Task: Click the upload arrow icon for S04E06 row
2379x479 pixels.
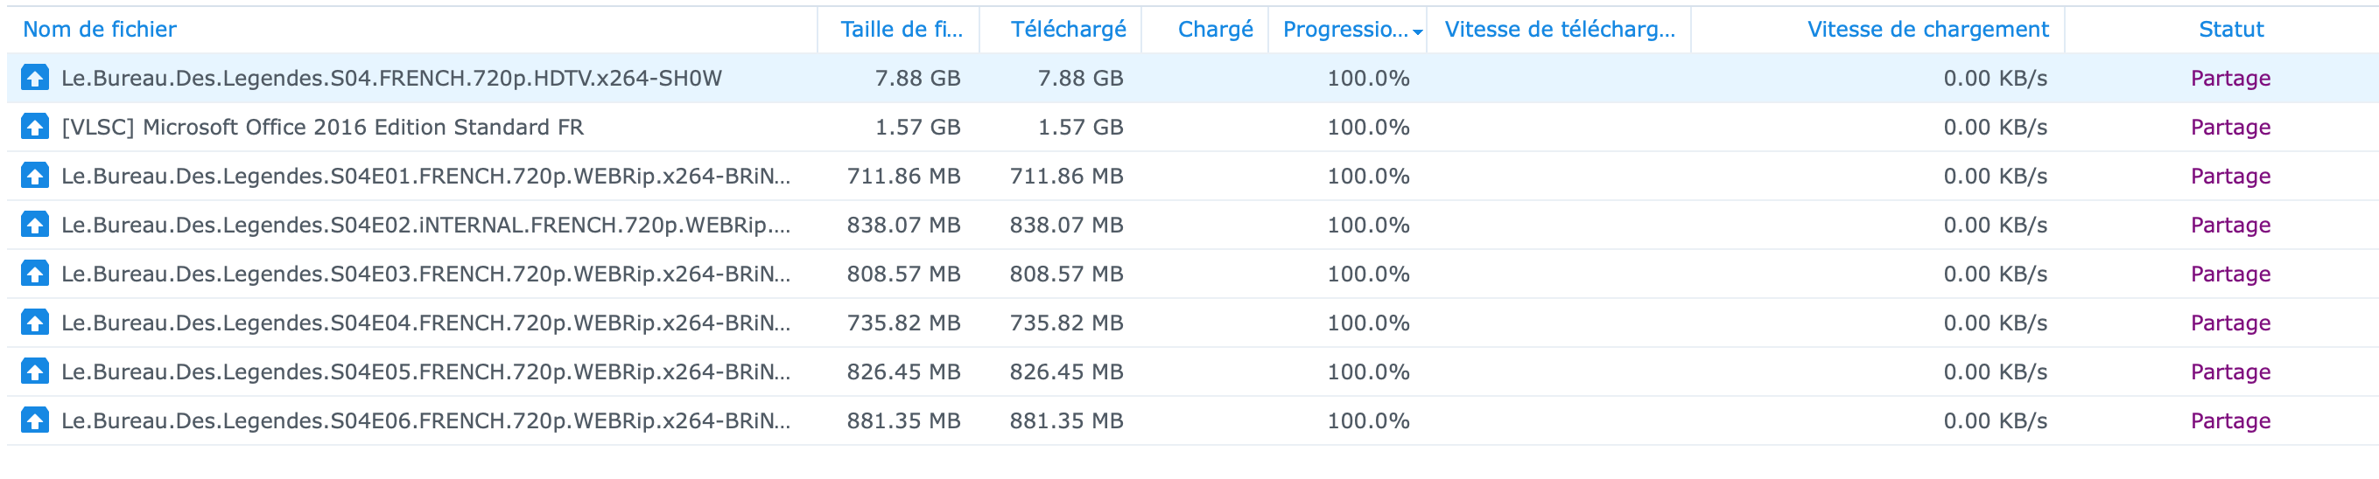Action: point(35,420)
